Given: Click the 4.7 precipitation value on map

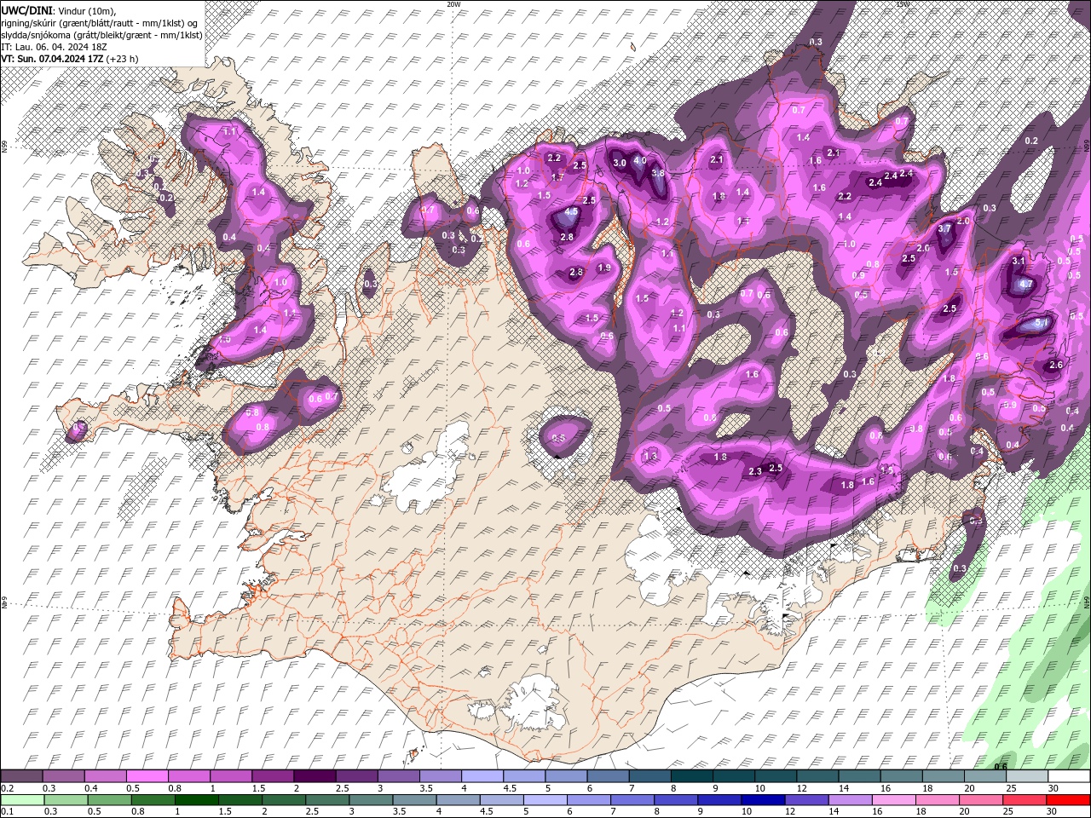Looking at the screenshot, I should click(1026, 285).
